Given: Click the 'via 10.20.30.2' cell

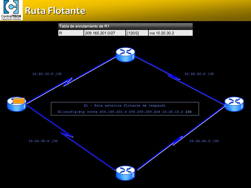Looking at the screenshot, I should 171,33.
